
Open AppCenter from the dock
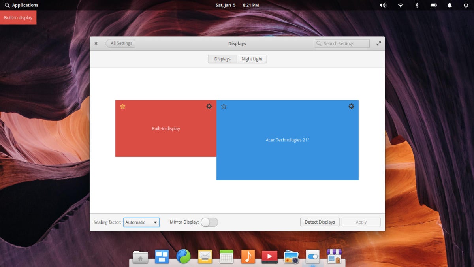point(334,257)
